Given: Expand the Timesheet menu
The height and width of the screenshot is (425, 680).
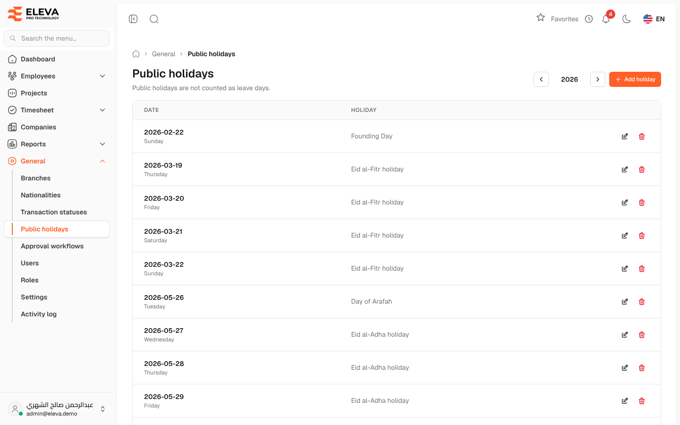Looking at the screenshot, I should pos(57,110).
